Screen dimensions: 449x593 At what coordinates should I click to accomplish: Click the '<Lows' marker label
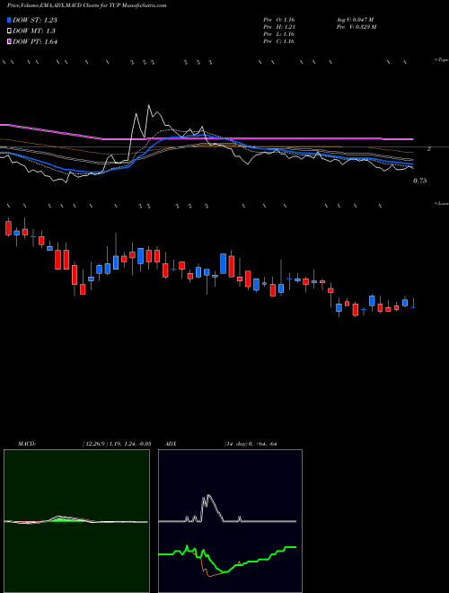pyautogui.click(x=442, y=203)
